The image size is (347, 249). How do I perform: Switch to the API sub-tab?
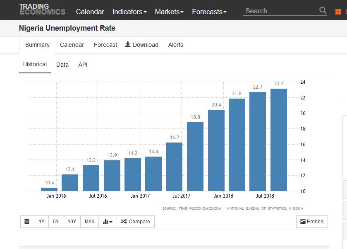click(83, 65)
